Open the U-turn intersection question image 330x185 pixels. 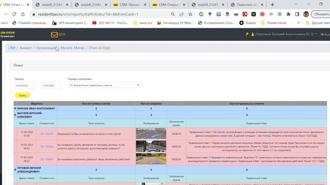click(151, 159)
